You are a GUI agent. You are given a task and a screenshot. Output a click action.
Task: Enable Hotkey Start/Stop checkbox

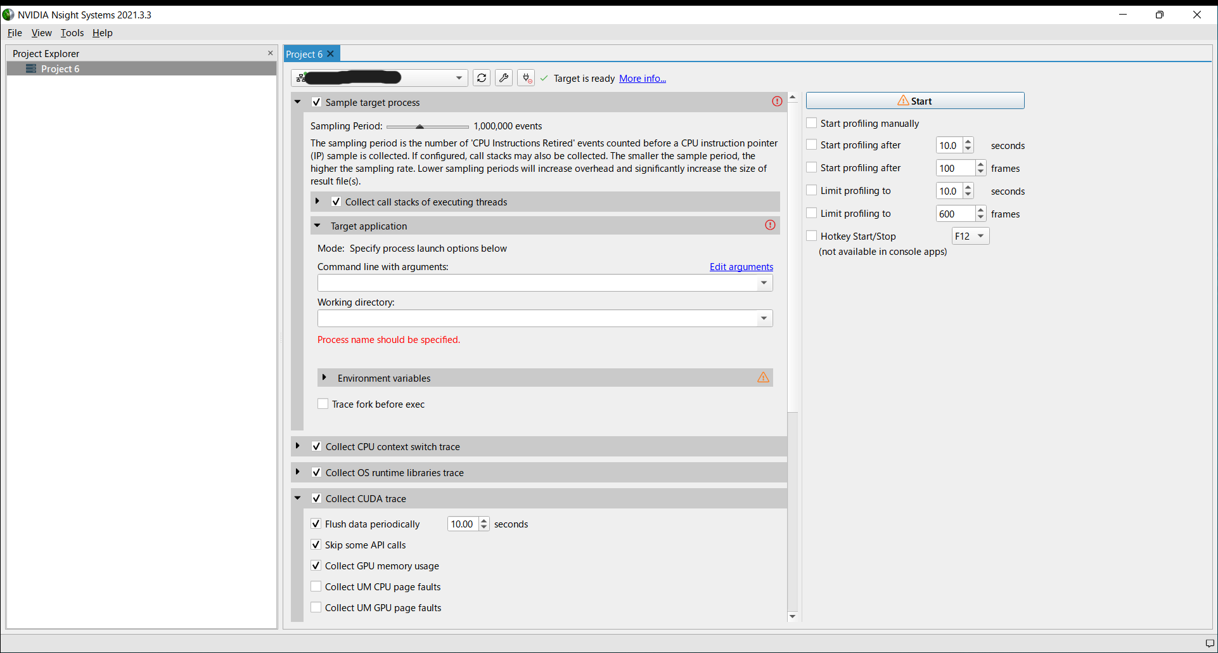(812, 236)
